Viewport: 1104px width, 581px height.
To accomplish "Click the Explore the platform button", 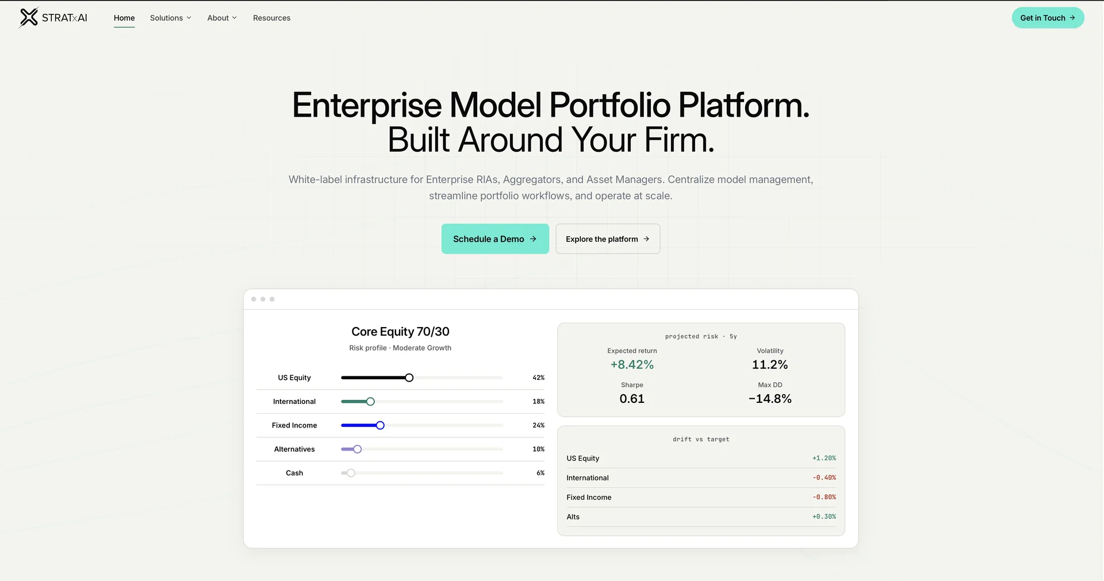I will (x=608, y=239).
